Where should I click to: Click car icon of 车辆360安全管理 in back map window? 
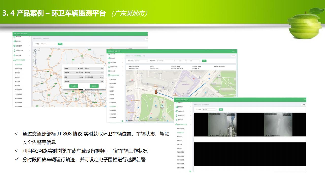[14, 60]
